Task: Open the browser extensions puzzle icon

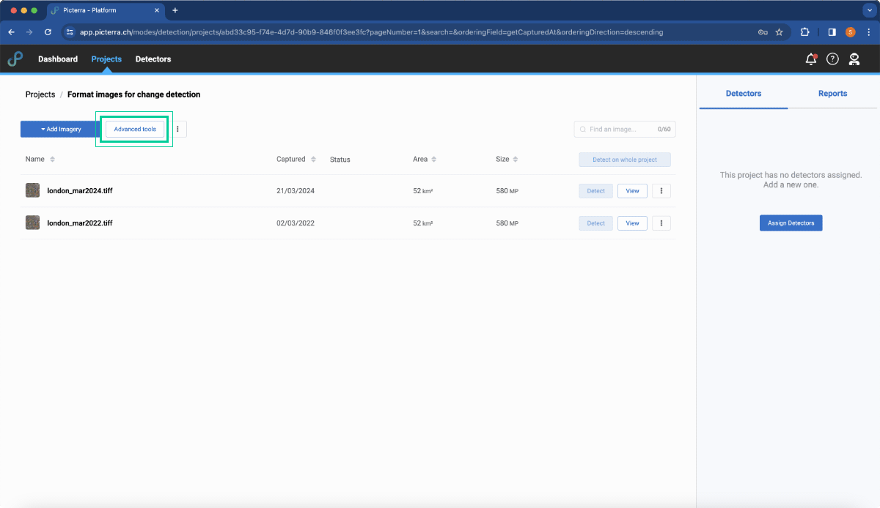Action: tap(804, 32)
